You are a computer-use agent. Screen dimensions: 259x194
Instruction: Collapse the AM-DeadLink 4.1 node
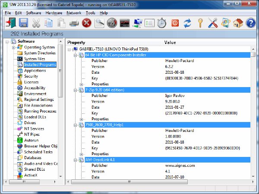tap(75, 160)
